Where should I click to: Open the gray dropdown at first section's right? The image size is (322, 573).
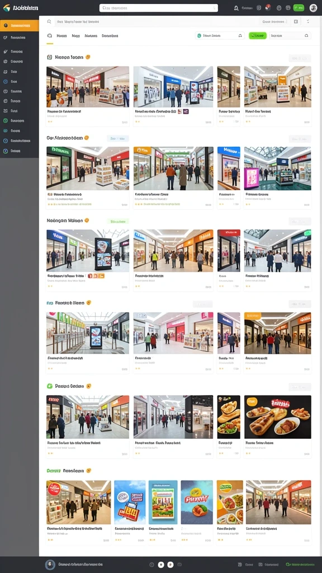[300, 58]
